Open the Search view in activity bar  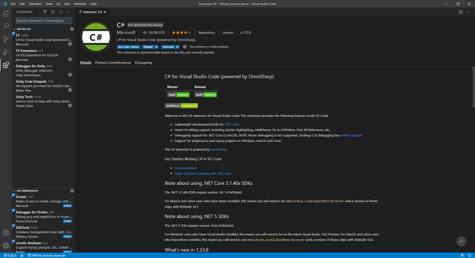(6, 26)
